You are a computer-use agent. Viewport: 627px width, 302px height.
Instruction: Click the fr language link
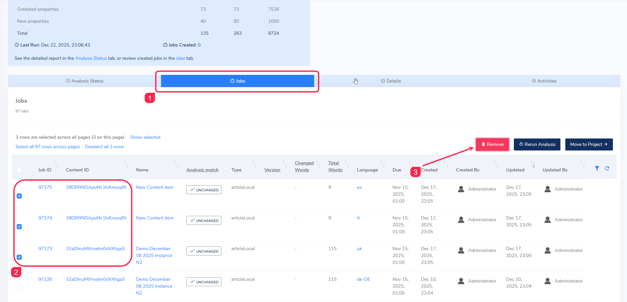pyautogui.click(x=358, y=218)
